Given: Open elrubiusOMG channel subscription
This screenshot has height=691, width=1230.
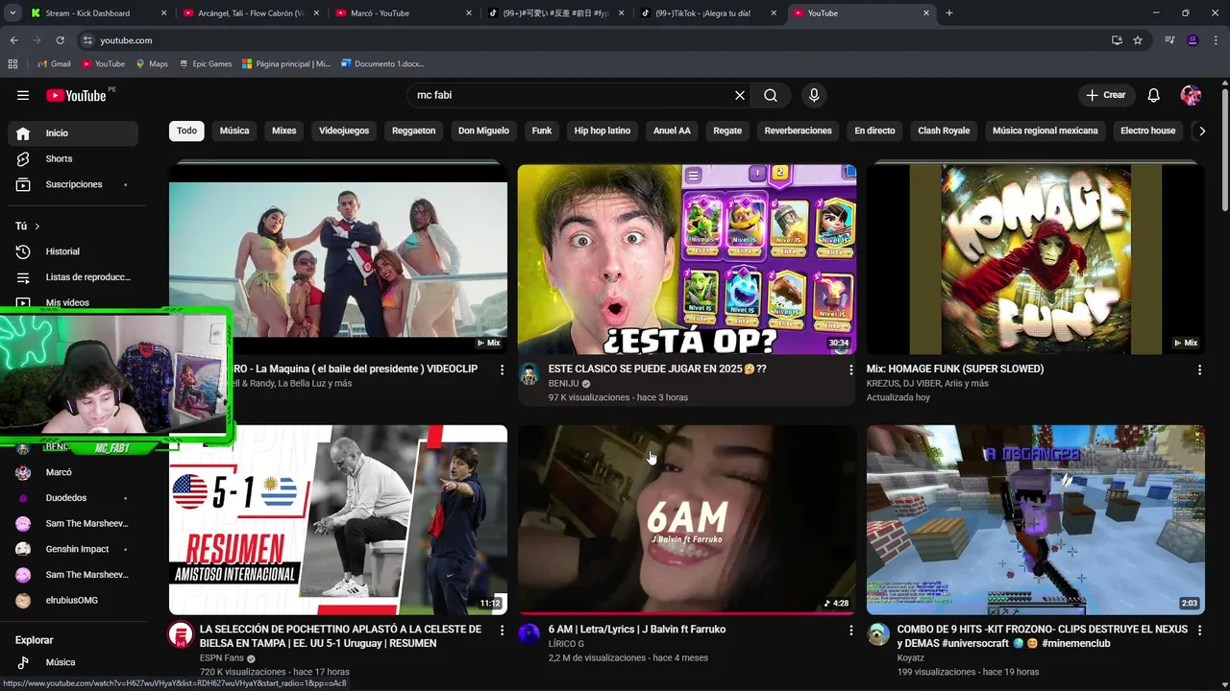Looking at the screenshot, I should tap(73, 601).
